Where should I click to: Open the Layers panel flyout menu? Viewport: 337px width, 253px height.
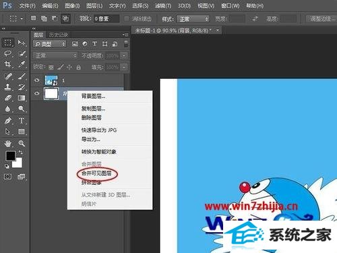coord(125,34)
